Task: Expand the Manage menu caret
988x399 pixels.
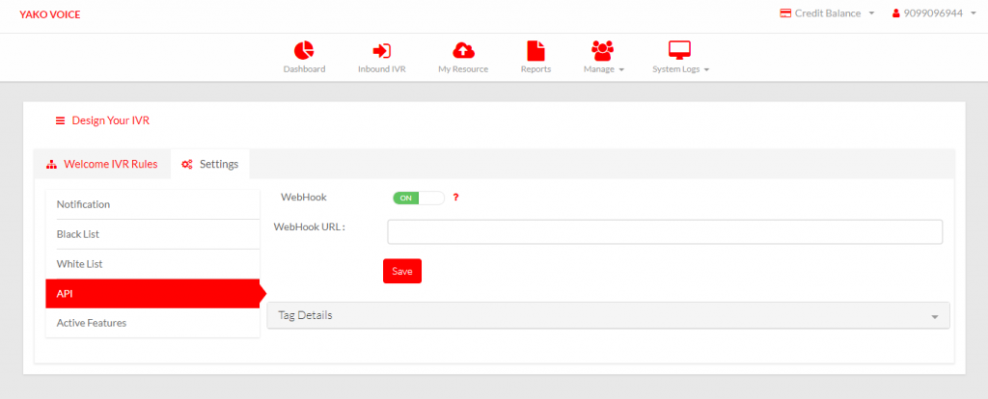Action: 621,69
